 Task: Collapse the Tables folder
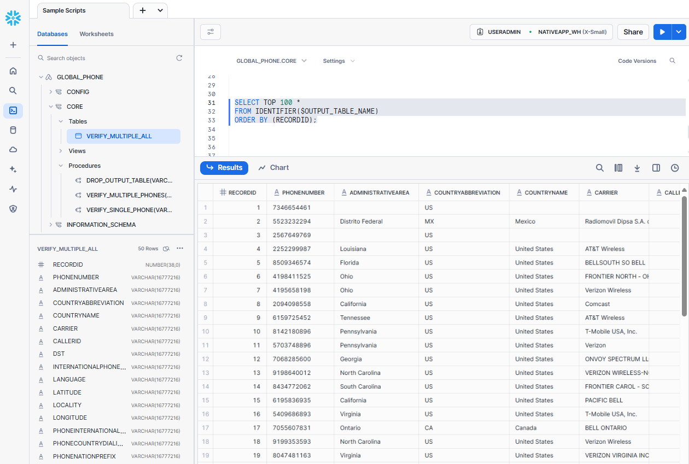[x=61, y=121]
